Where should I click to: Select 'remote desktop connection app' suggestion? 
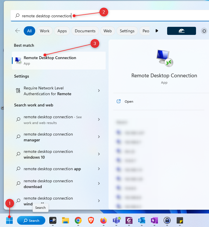[59, 169]
